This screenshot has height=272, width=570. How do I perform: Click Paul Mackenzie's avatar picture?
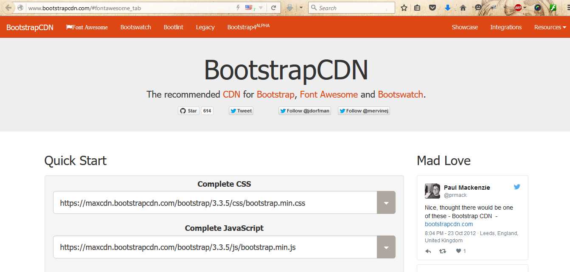[x=432, y=191]
